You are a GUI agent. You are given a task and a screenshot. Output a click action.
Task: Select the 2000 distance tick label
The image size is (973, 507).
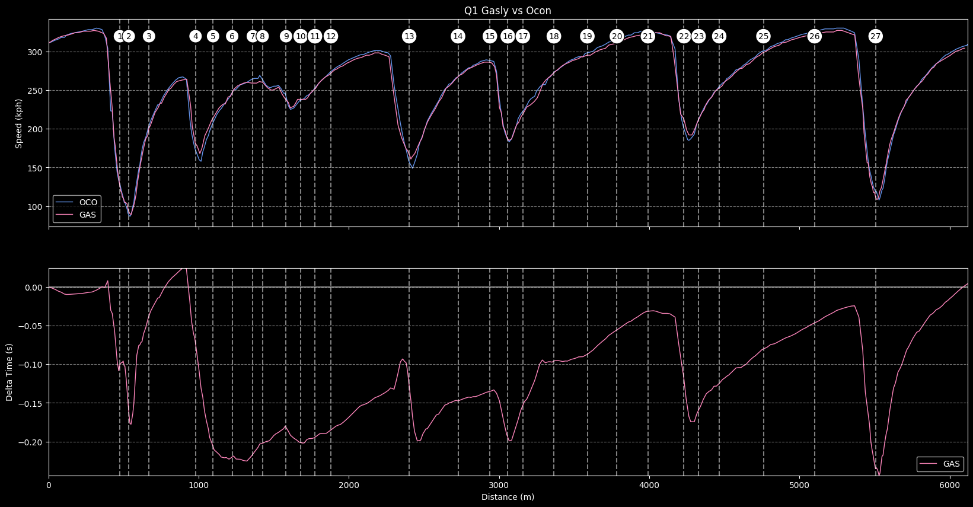(349, 486)
